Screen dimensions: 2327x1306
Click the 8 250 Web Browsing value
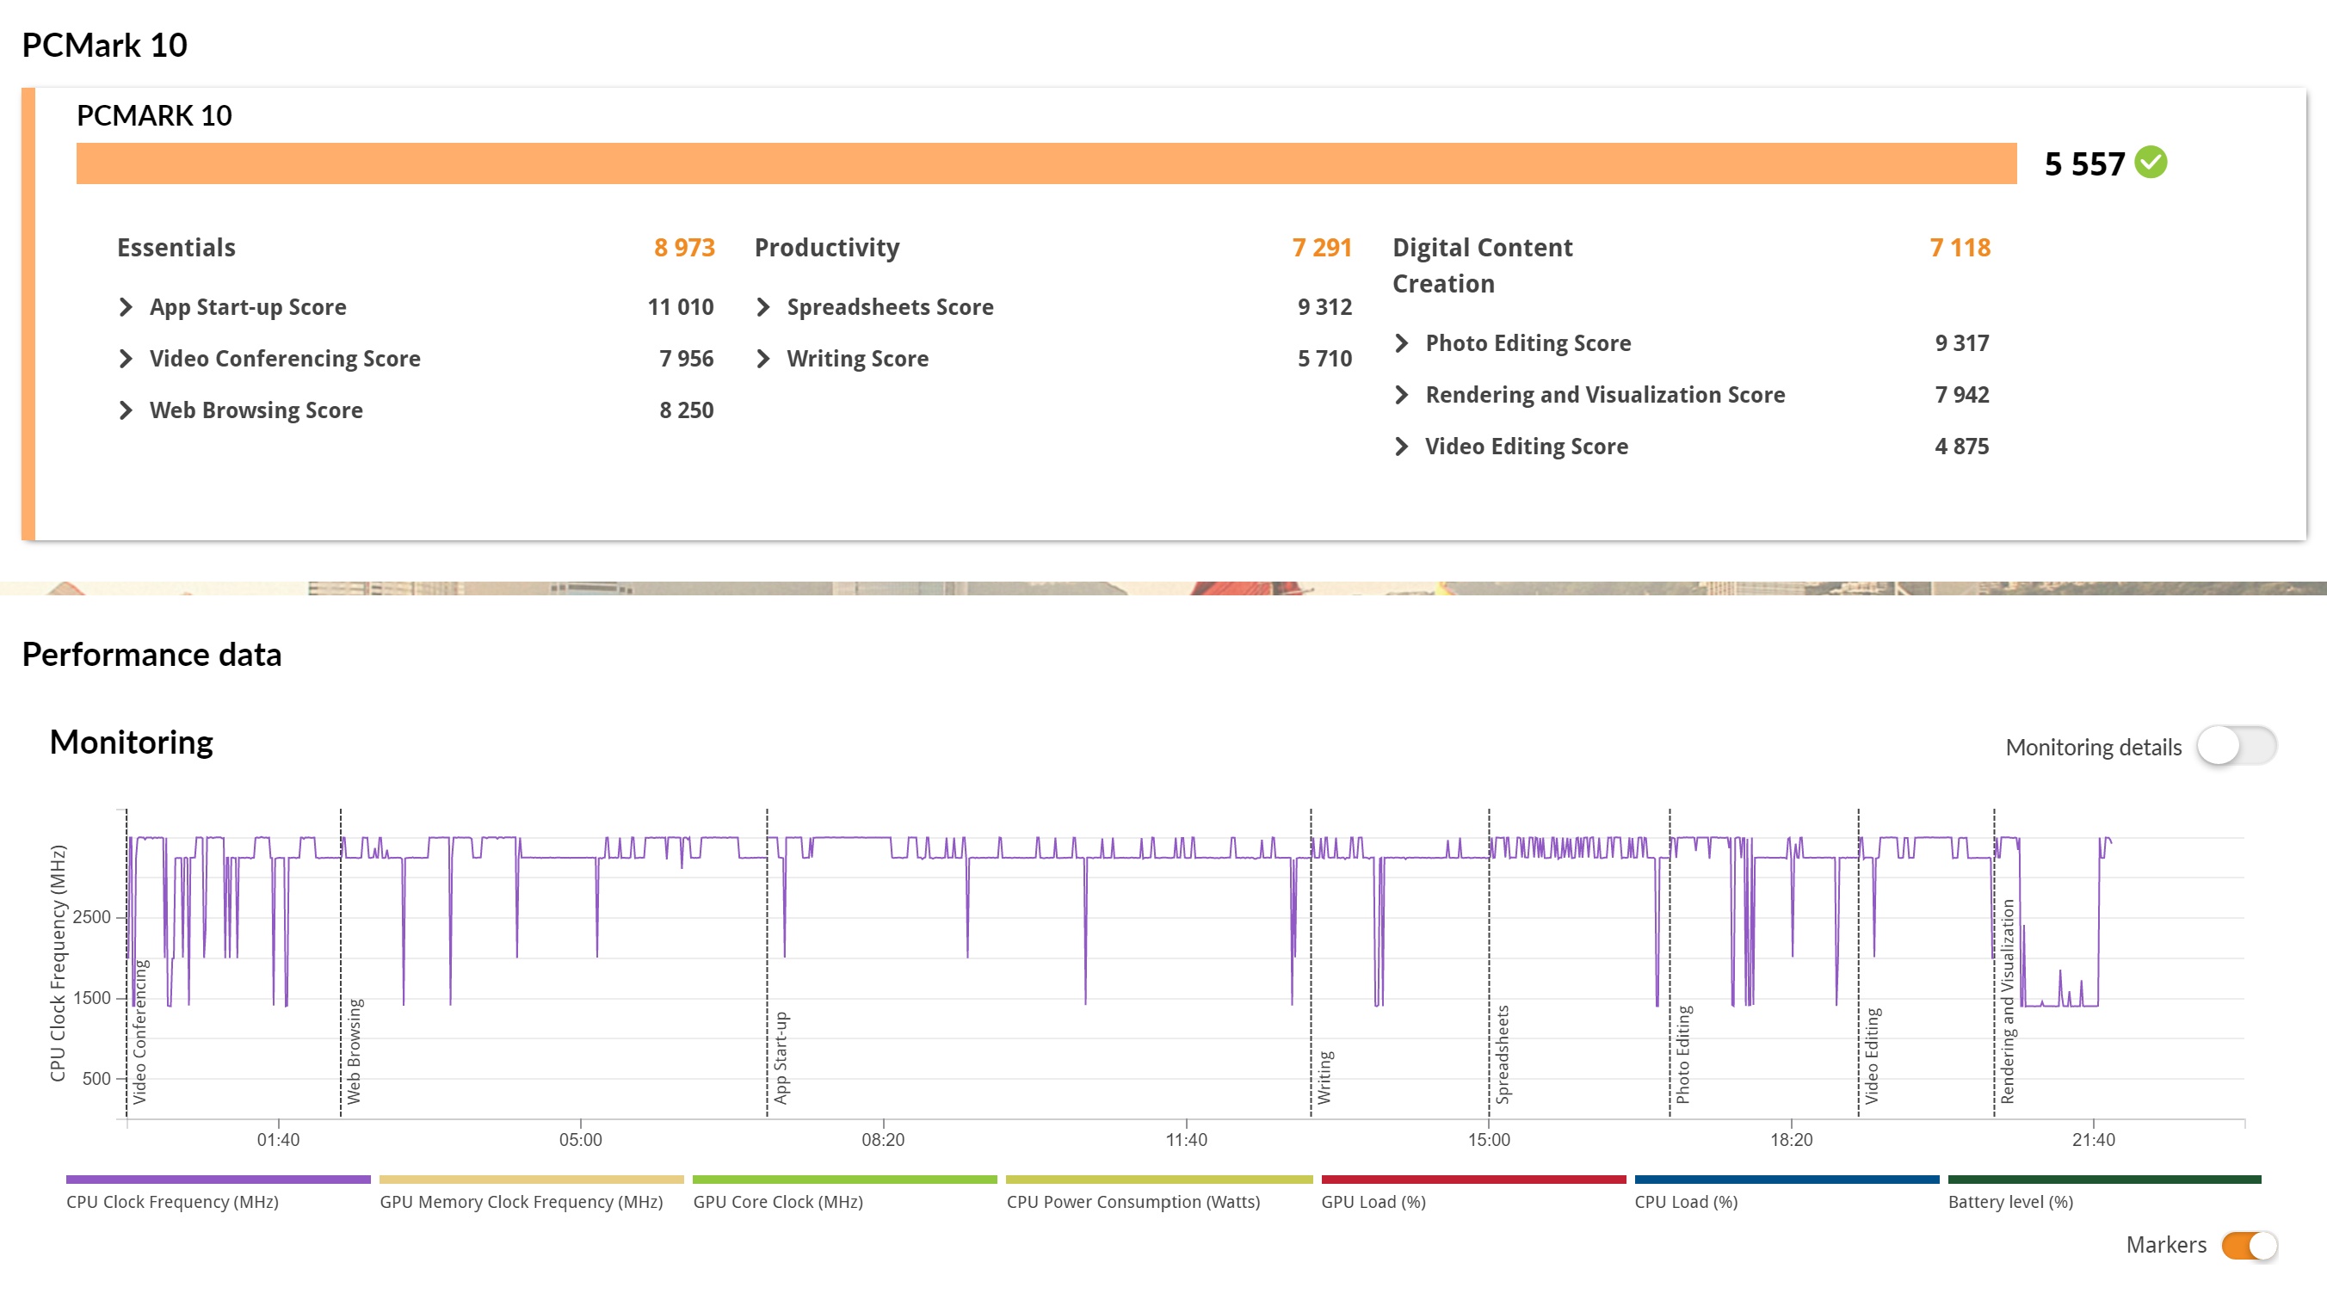687,410
